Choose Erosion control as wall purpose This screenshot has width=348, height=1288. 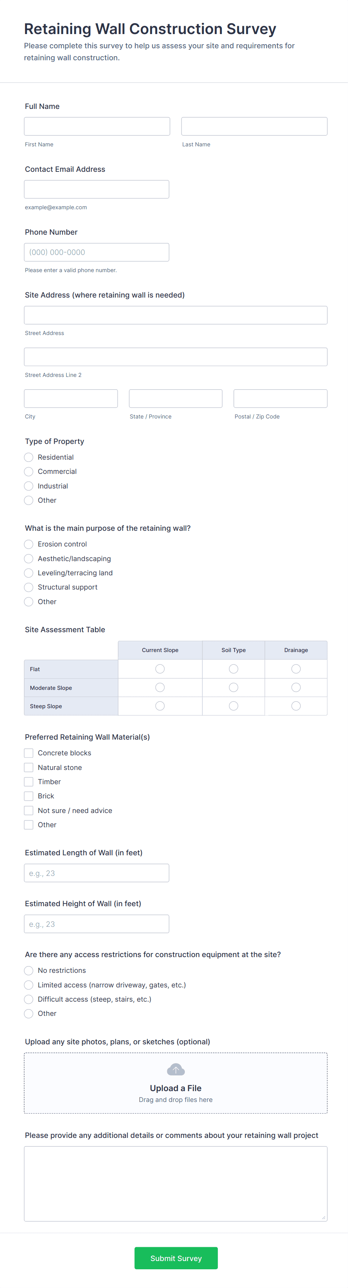point(29,544)
